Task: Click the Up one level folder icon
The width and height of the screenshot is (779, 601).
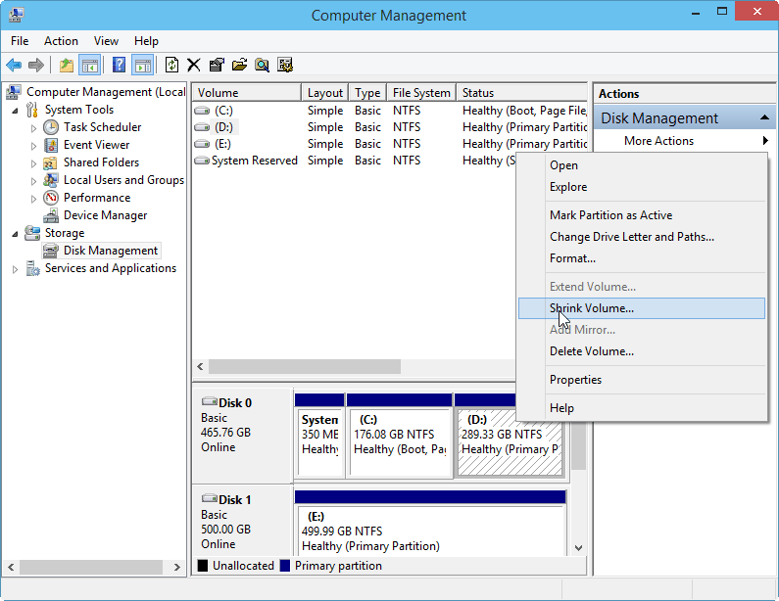Action: tap(67, 66)
